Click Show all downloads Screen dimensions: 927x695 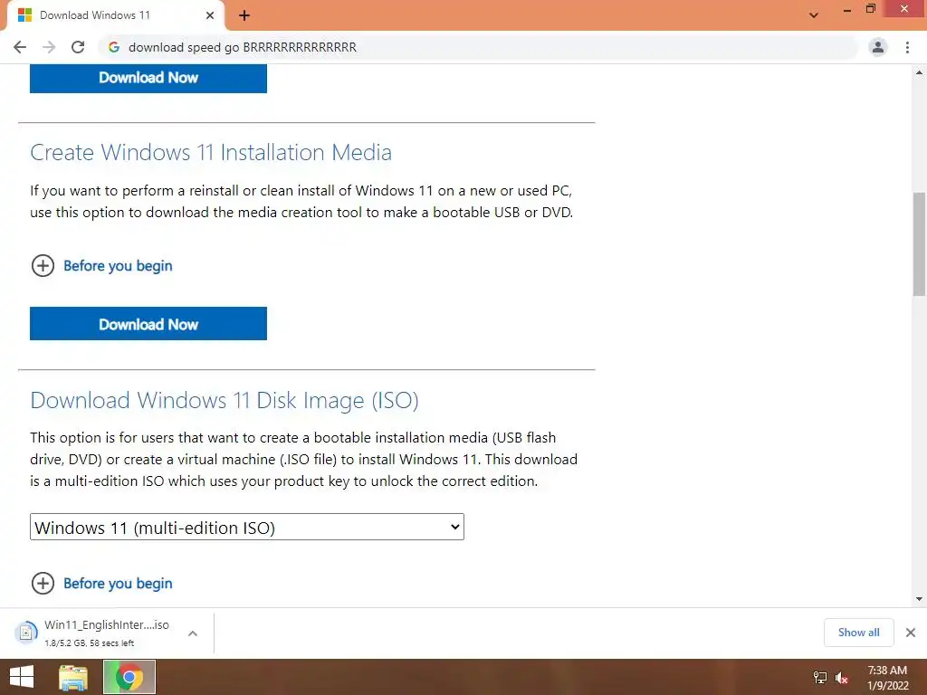(858, 633)
